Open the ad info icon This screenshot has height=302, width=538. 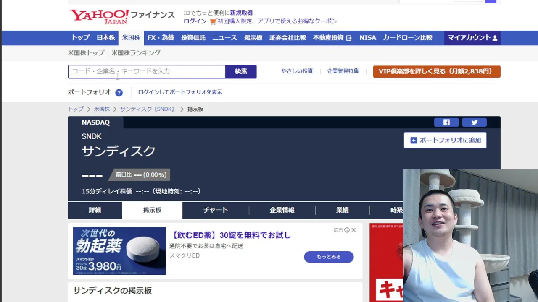coord(347,230)
